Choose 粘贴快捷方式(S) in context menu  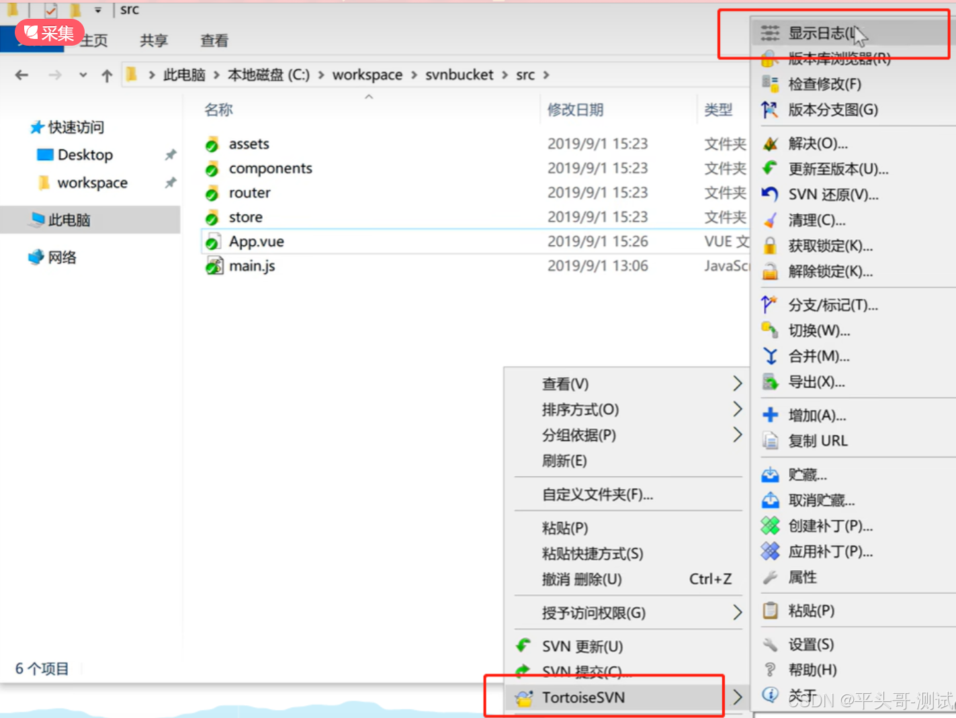tap(593, 553)
